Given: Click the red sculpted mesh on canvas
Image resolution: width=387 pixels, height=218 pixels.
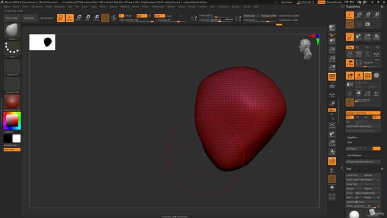Looking at the screenshot, I should tap(240, 119).
